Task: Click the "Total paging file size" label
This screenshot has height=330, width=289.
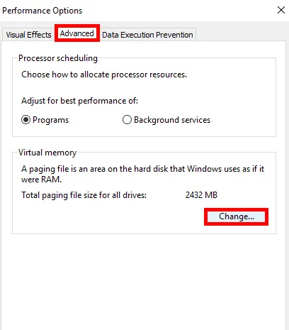Action: pos(84,195)
